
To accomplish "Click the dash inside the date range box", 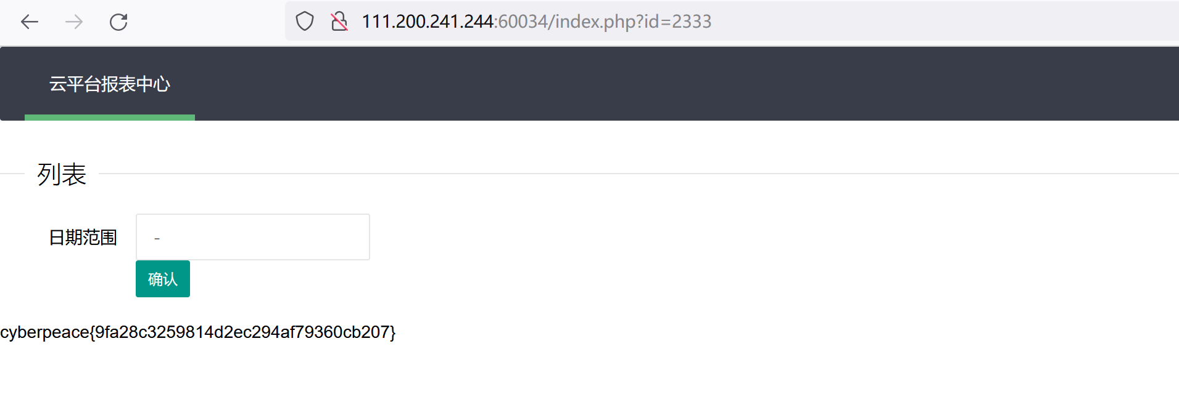I will pos(157,237).
